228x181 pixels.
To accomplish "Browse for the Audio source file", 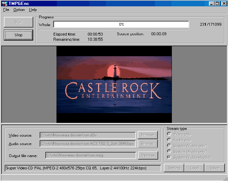I will [x=148, y=144].
